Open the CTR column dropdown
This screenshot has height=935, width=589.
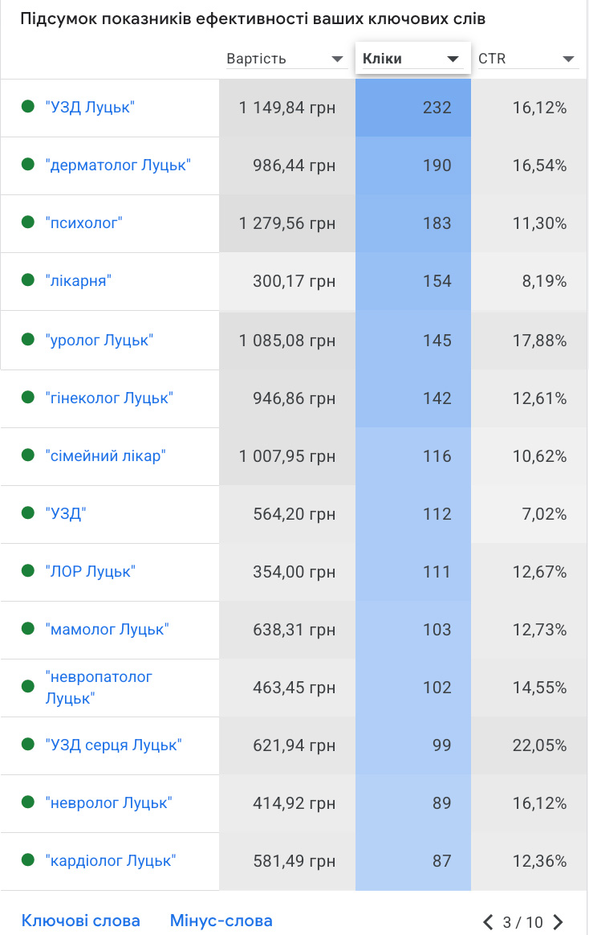click(x=568, y=59)
